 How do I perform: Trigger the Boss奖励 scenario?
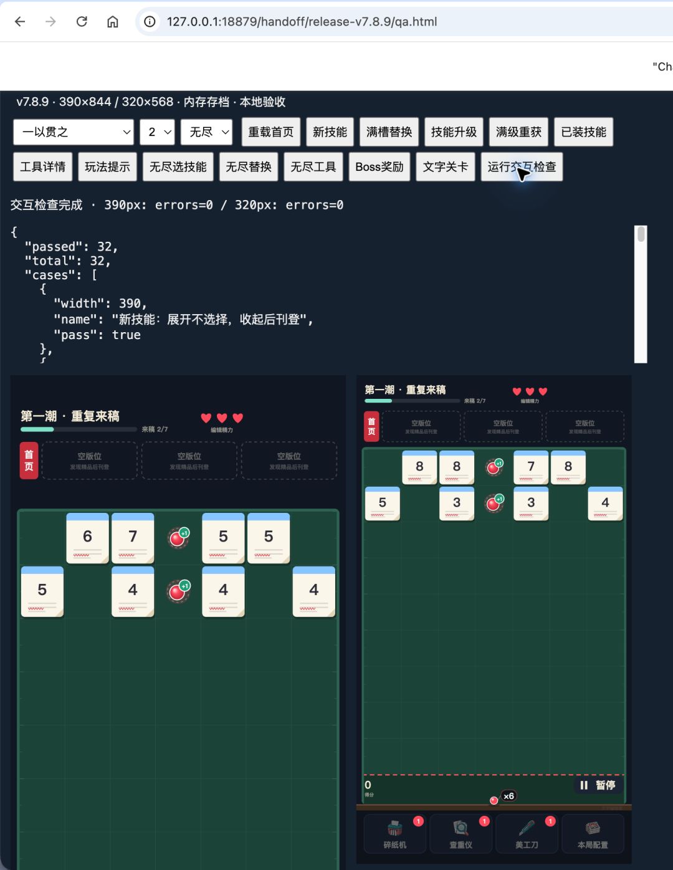click(379, 167)
